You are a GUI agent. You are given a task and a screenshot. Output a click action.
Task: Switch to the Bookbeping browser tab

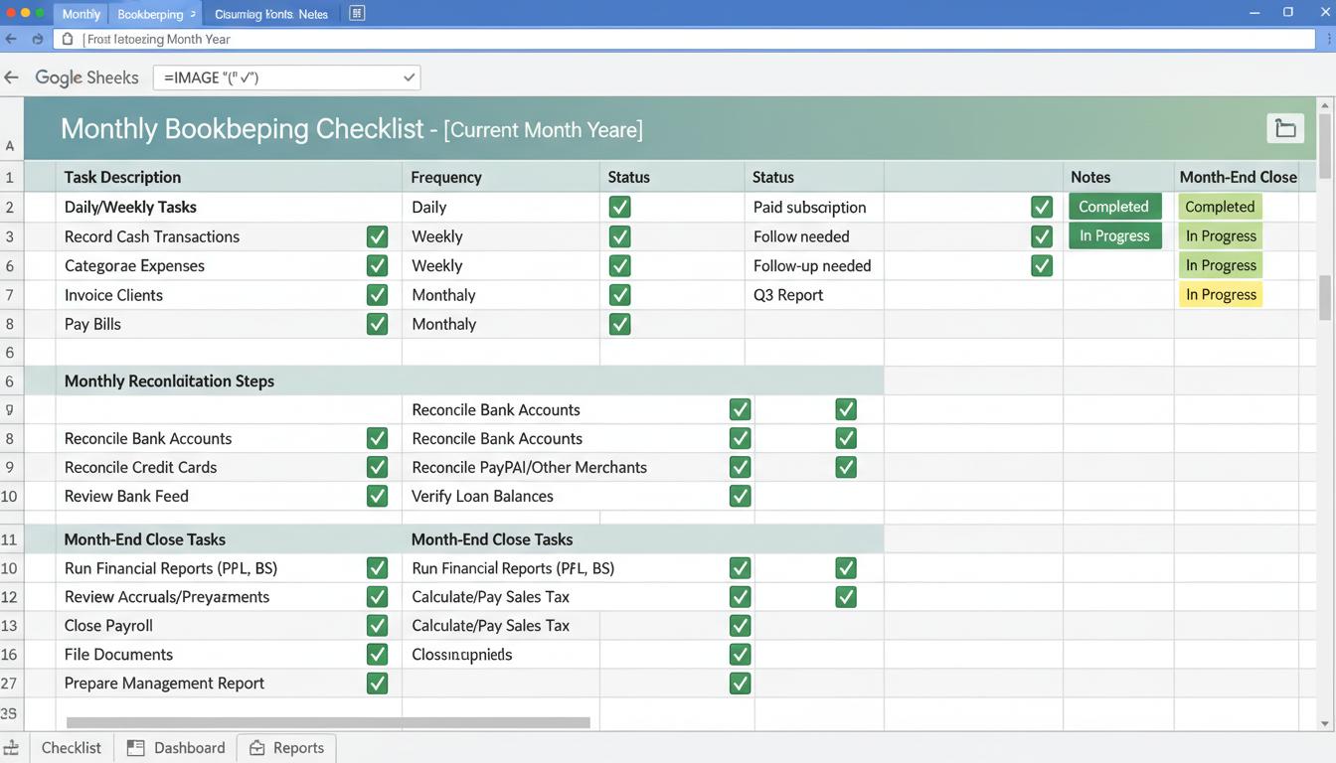pos(154,14)
